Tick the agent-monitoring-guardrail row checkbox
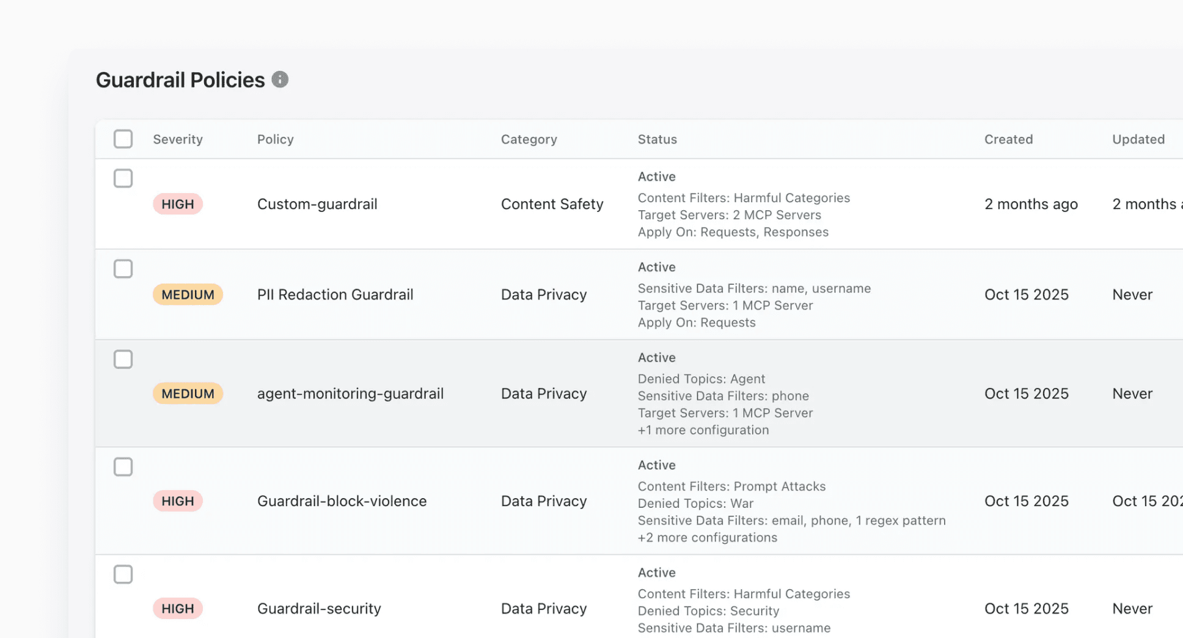The width and height of the screenshot is (1183, 638). coord(123,359)
